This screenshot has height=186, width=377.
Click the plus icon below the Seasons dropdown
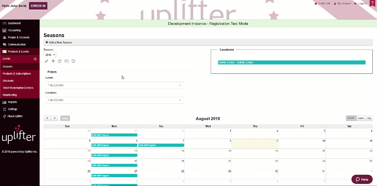[x=53, y=61]
